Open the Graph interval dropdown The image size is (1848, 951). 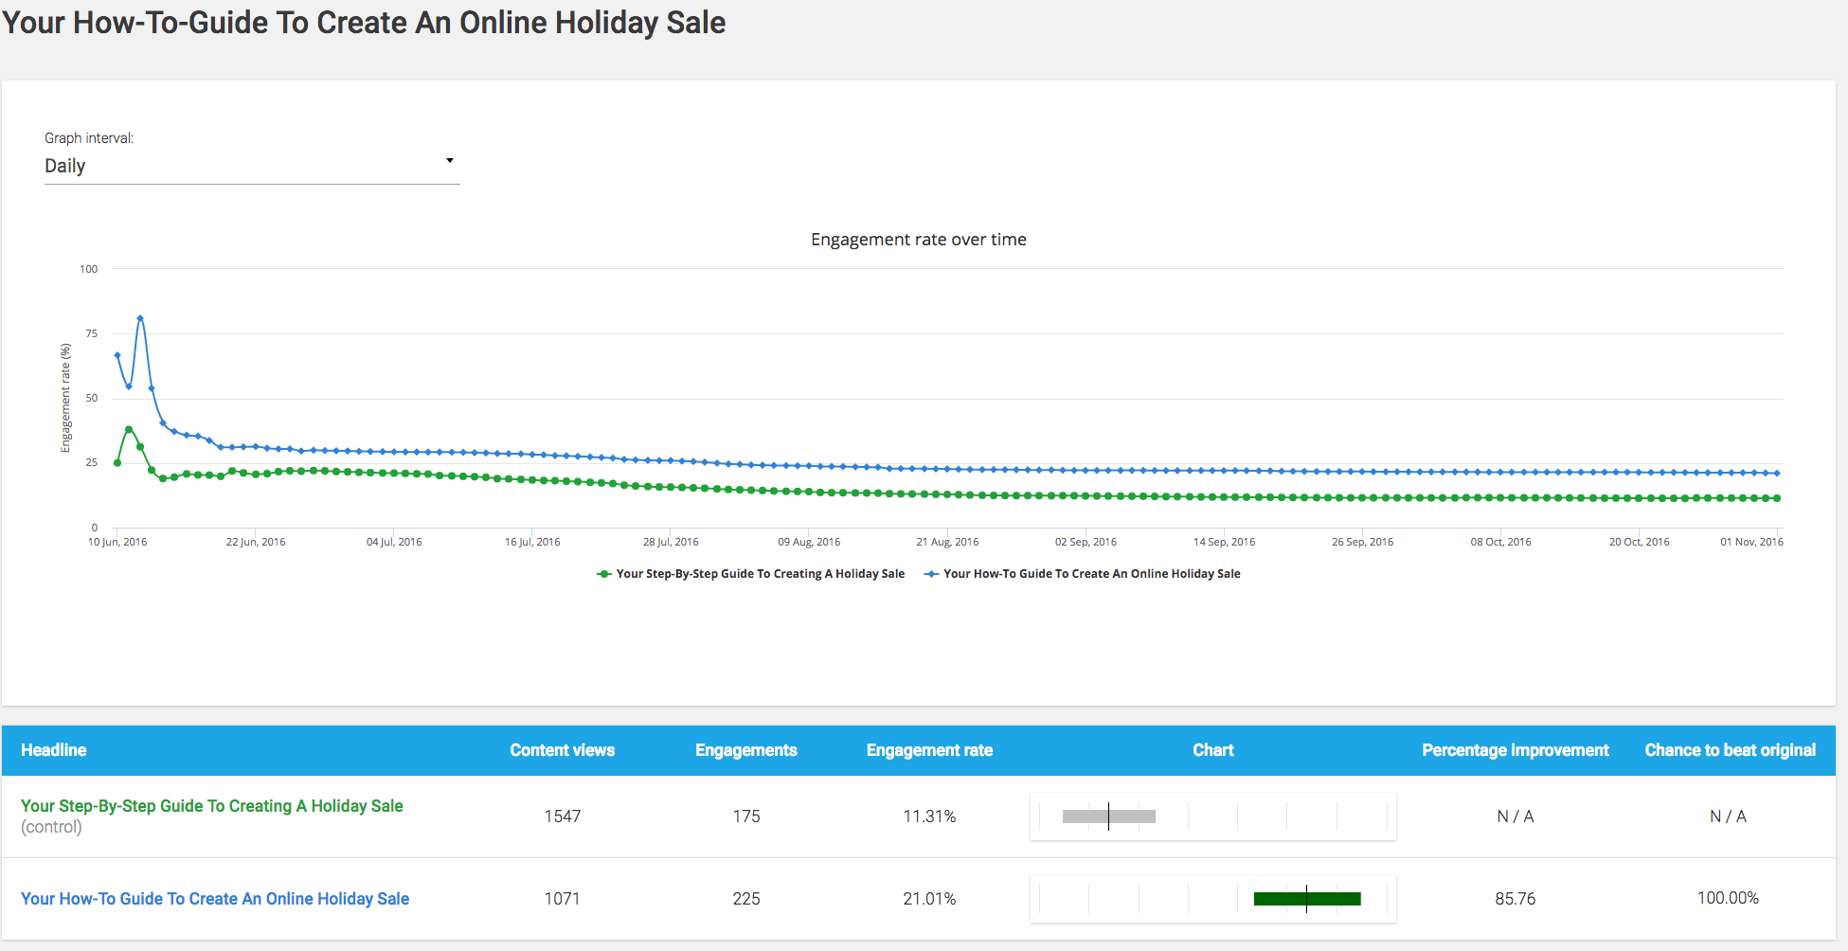coord(251,165)
